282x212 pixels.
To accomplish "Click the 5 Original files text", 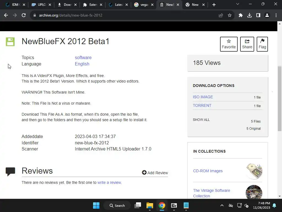I will click(253, 129).
